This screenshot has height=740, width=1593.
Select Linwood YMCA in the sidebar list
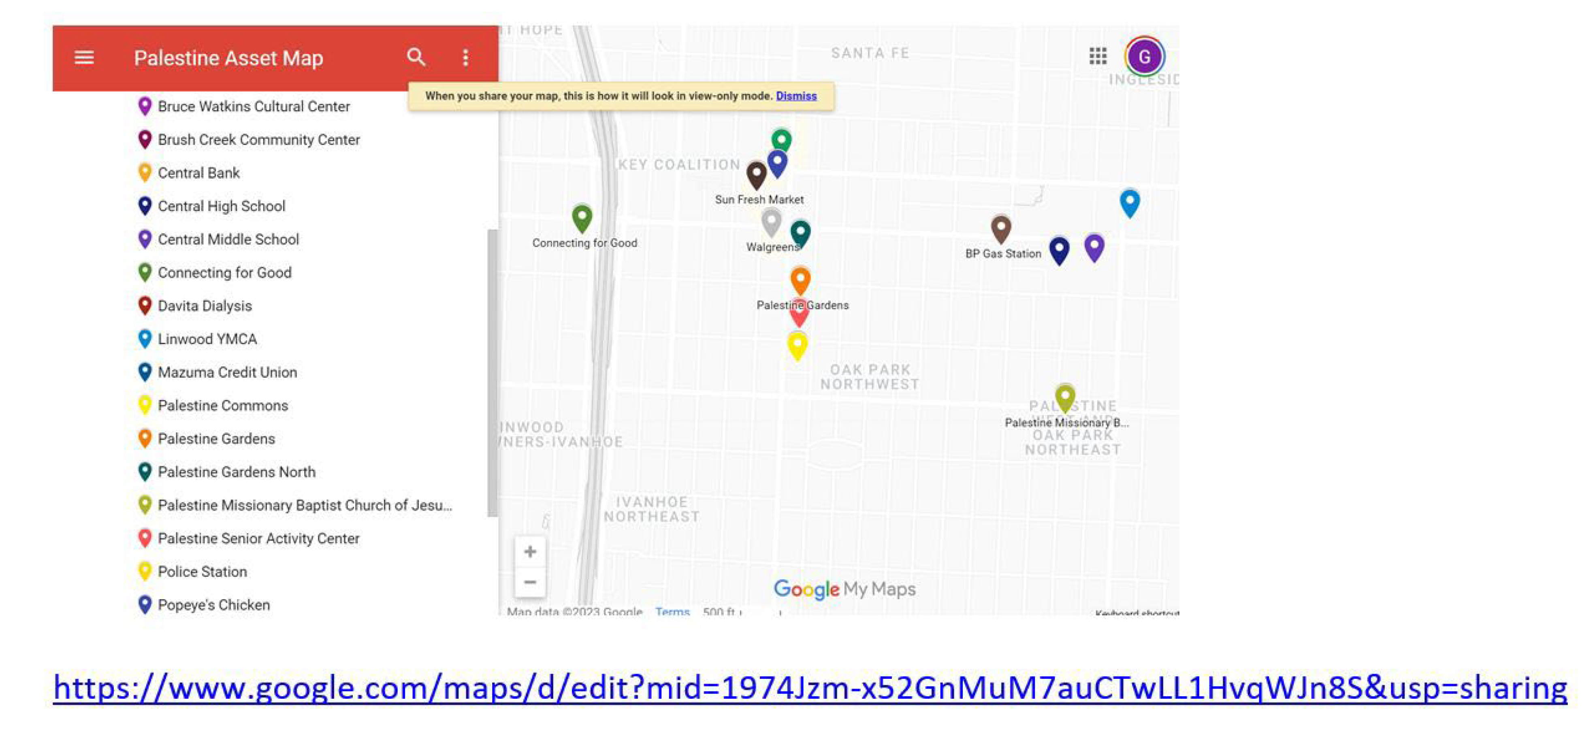point(207,339)
